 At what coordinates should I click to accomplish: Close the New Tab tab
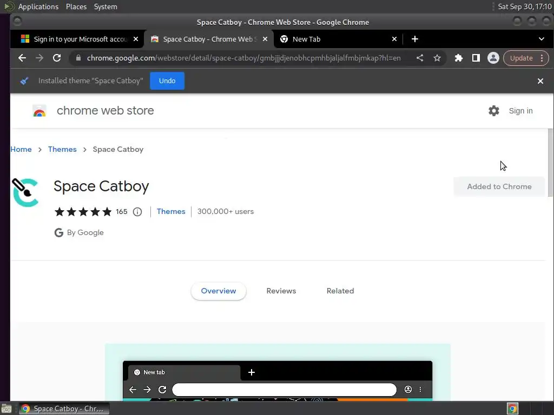pos(394,39)
